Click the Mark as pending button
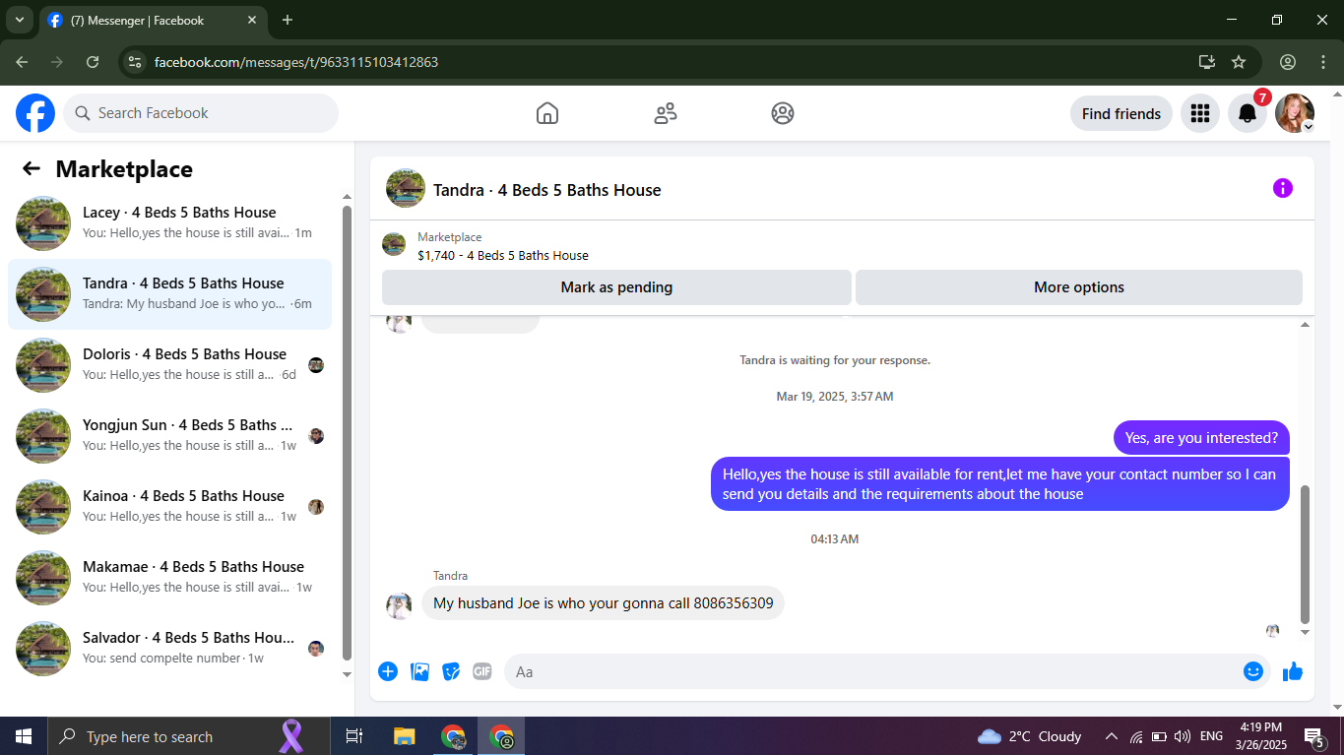 pos(616,287)
